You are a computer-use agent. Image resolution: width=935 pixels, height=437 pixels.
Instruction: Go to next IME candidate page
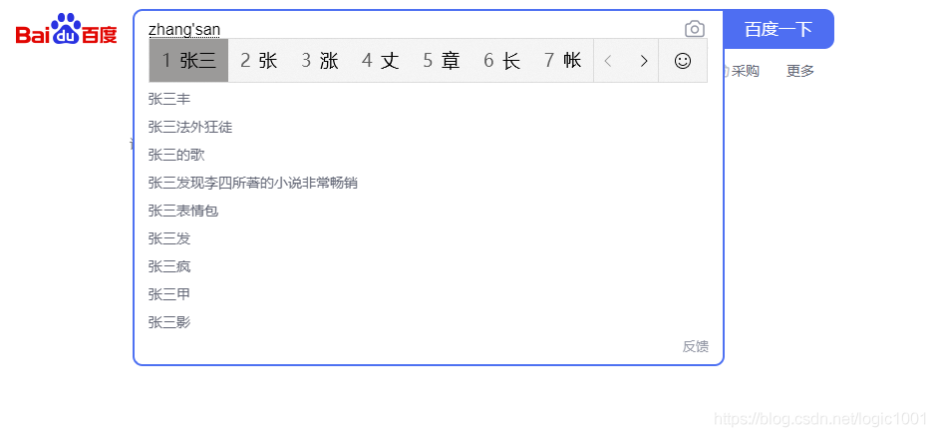coord(643,61)
